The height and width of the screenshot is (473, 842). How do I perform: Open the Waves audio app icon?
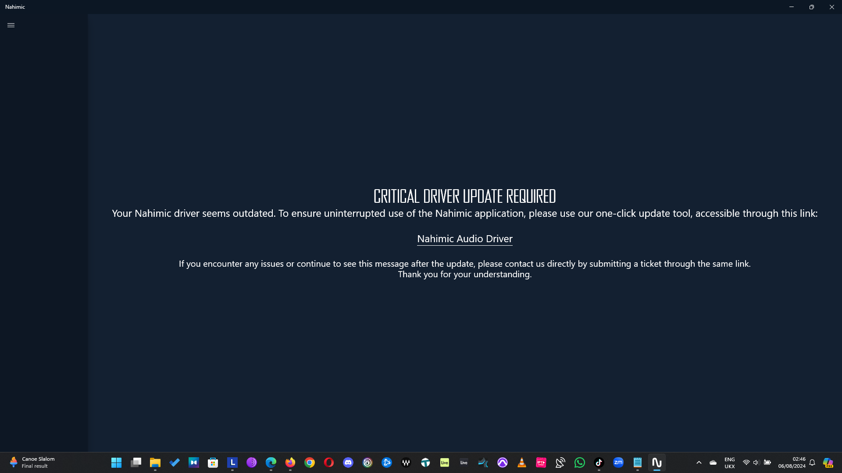[x=406, y=462]
